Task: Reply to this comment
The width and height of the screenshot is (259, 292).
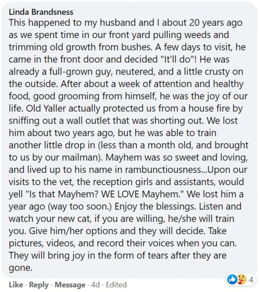Action: click(38, 285)
